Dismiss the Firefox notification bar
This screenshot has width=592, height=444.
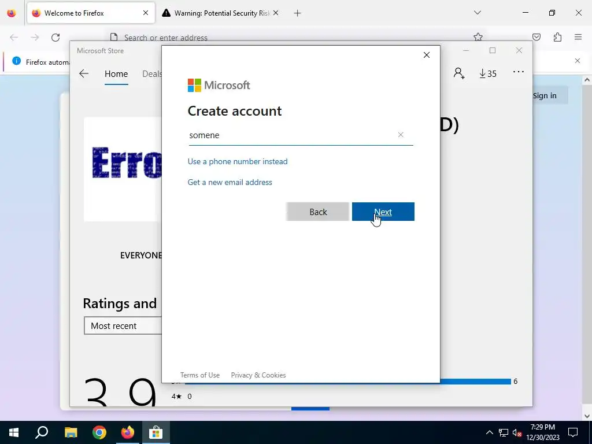(x=578, y=61)
